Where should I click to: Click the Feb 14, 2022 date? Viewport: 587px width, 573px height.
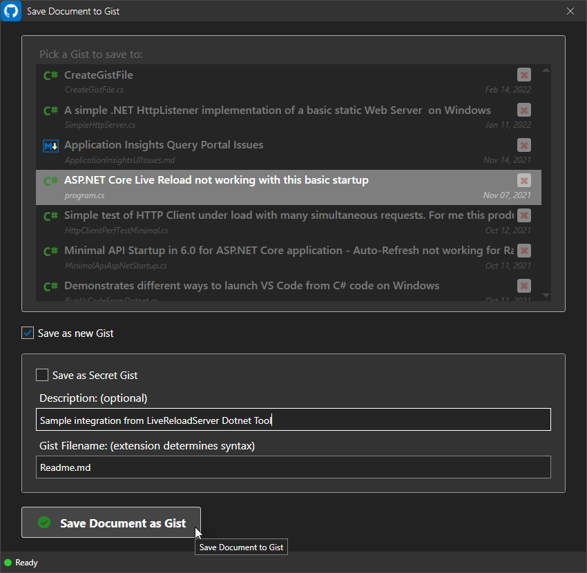coord(508,90)
